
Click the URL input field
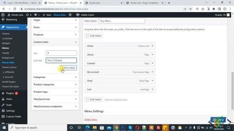click(61, 53)
